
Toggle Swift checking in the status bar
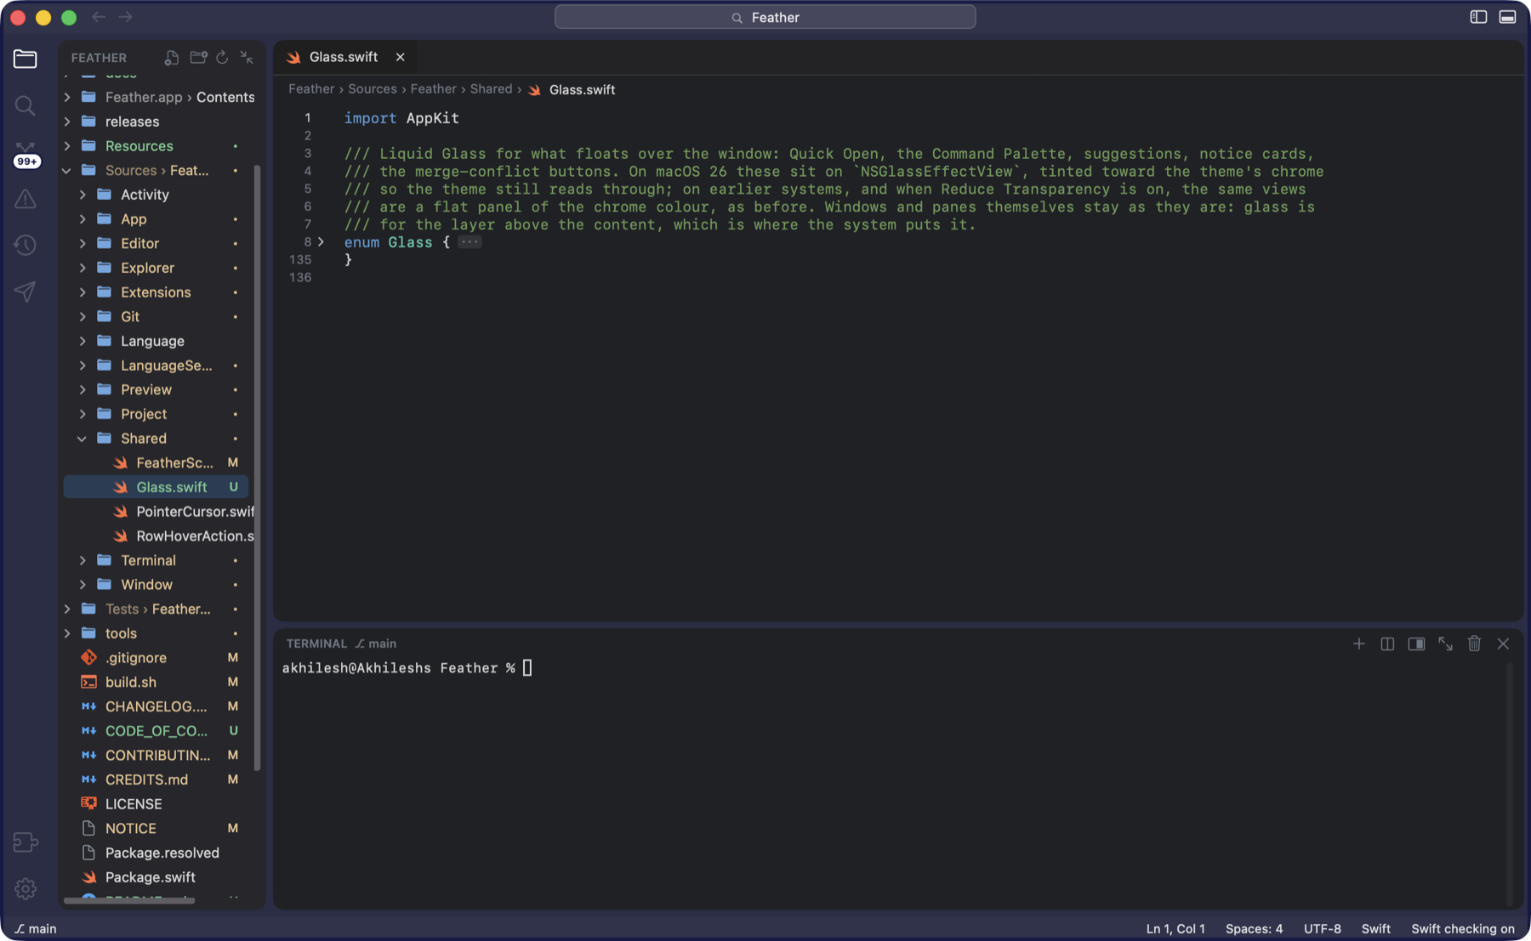1463,928
